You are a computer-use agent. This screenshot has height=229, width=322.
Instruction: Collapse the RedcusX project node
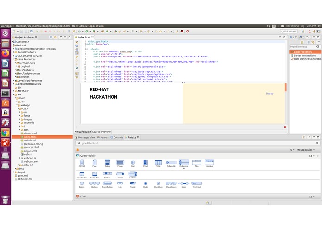point(13,45)
